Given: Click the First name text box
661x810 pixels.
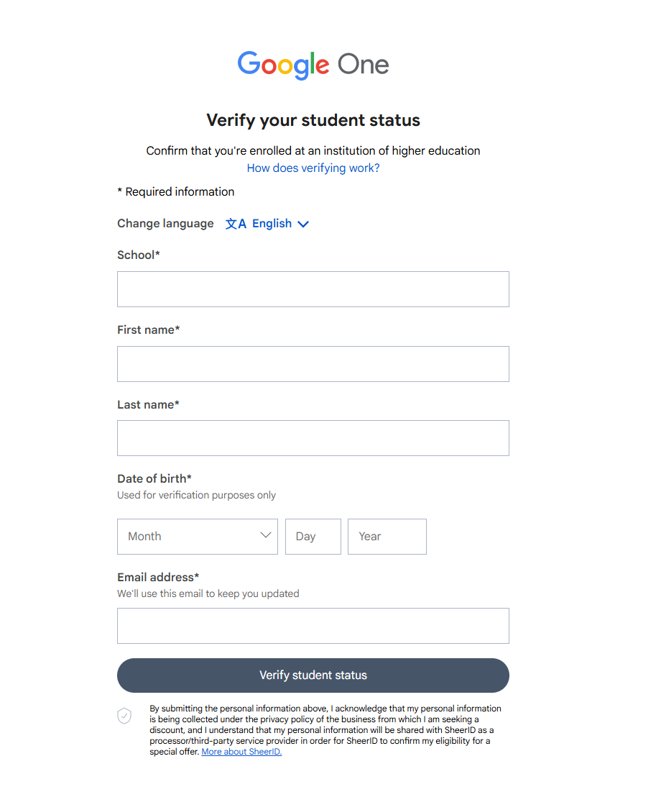Looking at the screenshot, I should click(313, 364).
